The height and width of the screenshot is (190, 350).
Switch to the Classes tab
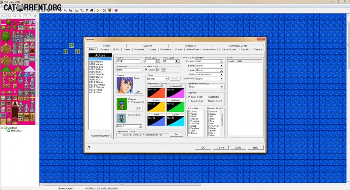coord(104,49)
